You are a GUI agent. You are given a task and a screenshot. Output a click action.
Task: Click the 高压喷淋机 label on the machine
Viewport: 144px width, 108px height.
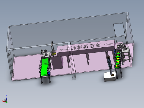click(x=86, y=47)
